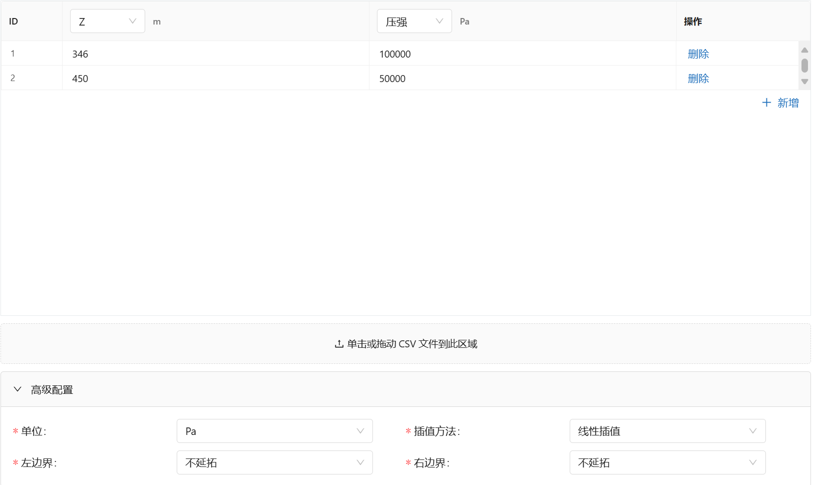This screenshot has width=820, height=485.
Task: Add a new row with 新增
Action: click(x=780, y=103)
